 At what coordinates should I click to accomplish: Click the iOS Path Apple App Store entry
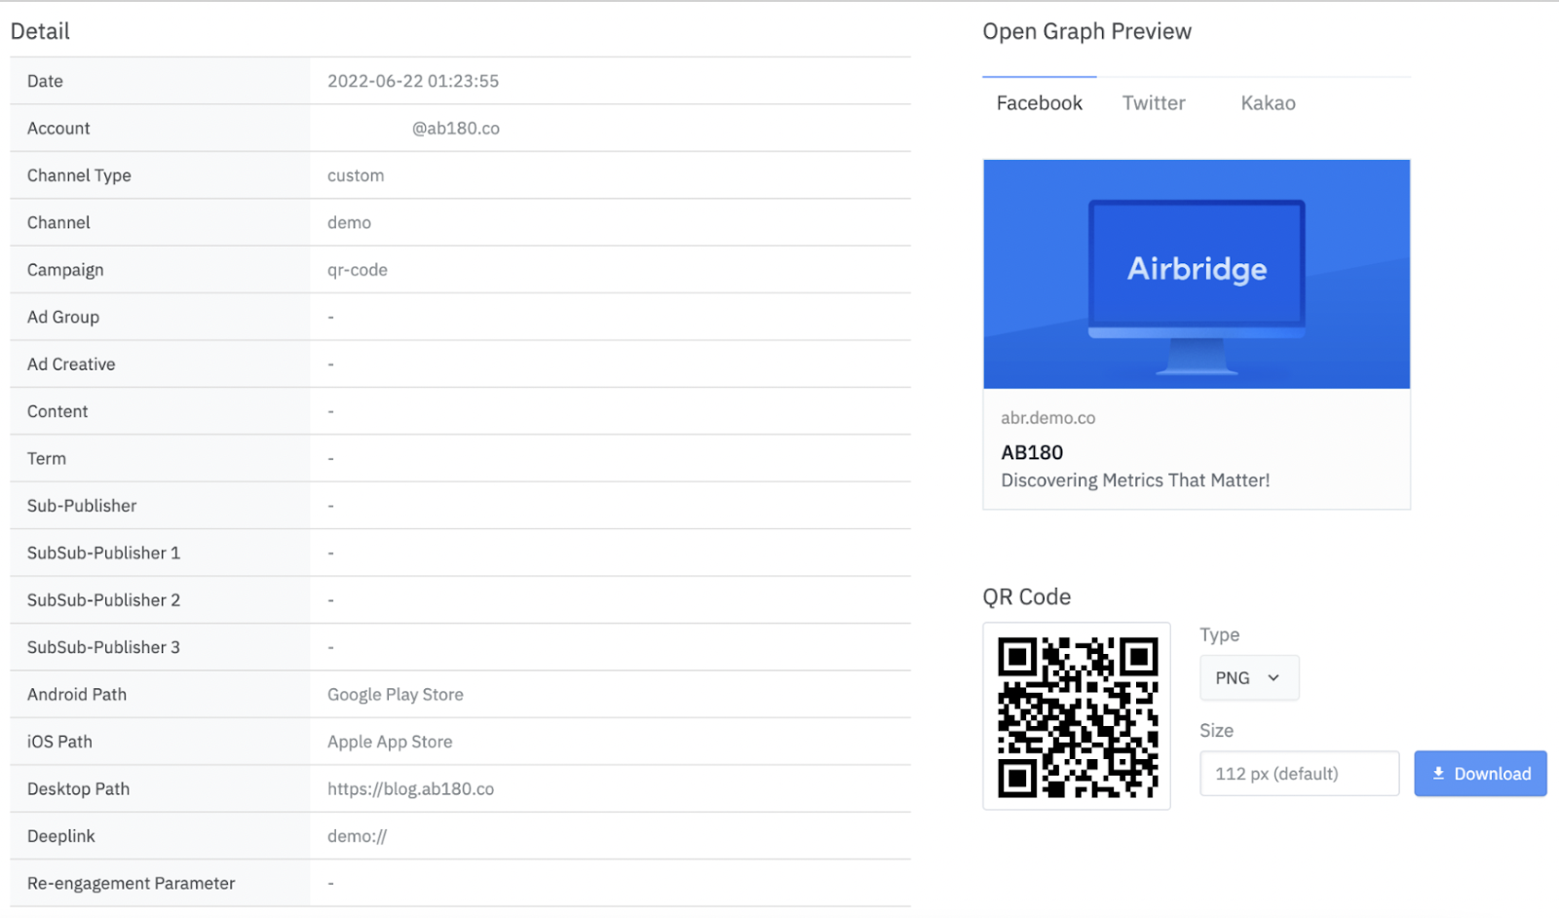click(x=389, y=741)
